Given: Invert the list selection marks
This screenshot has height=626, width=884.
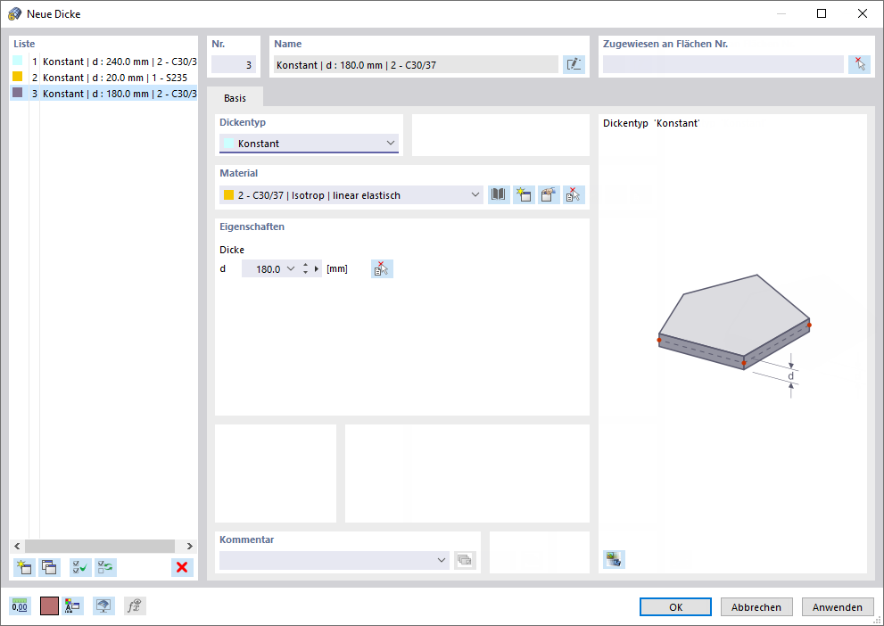Looking at the screenshot, I should [105, 567].
